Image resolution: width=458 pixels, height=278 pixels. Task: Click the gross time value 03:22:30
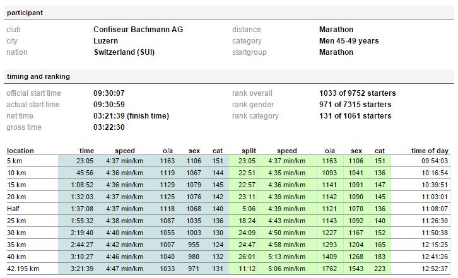click(x=109, y=127)
